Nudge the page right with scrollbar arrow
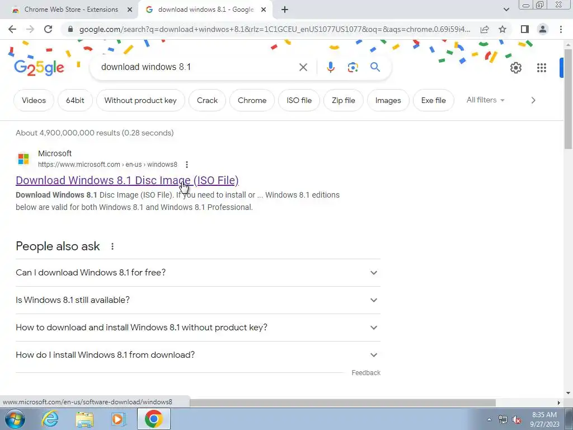Image resolution: width=573 pixels, height=430 pixels. pos(559,403)
